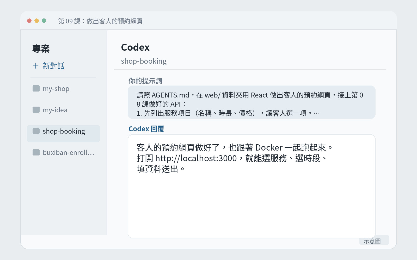Click the folder icon next to buxiban-enroll…
The width and height of the screenshot is (417, 260).
click(x=36, y=152)
